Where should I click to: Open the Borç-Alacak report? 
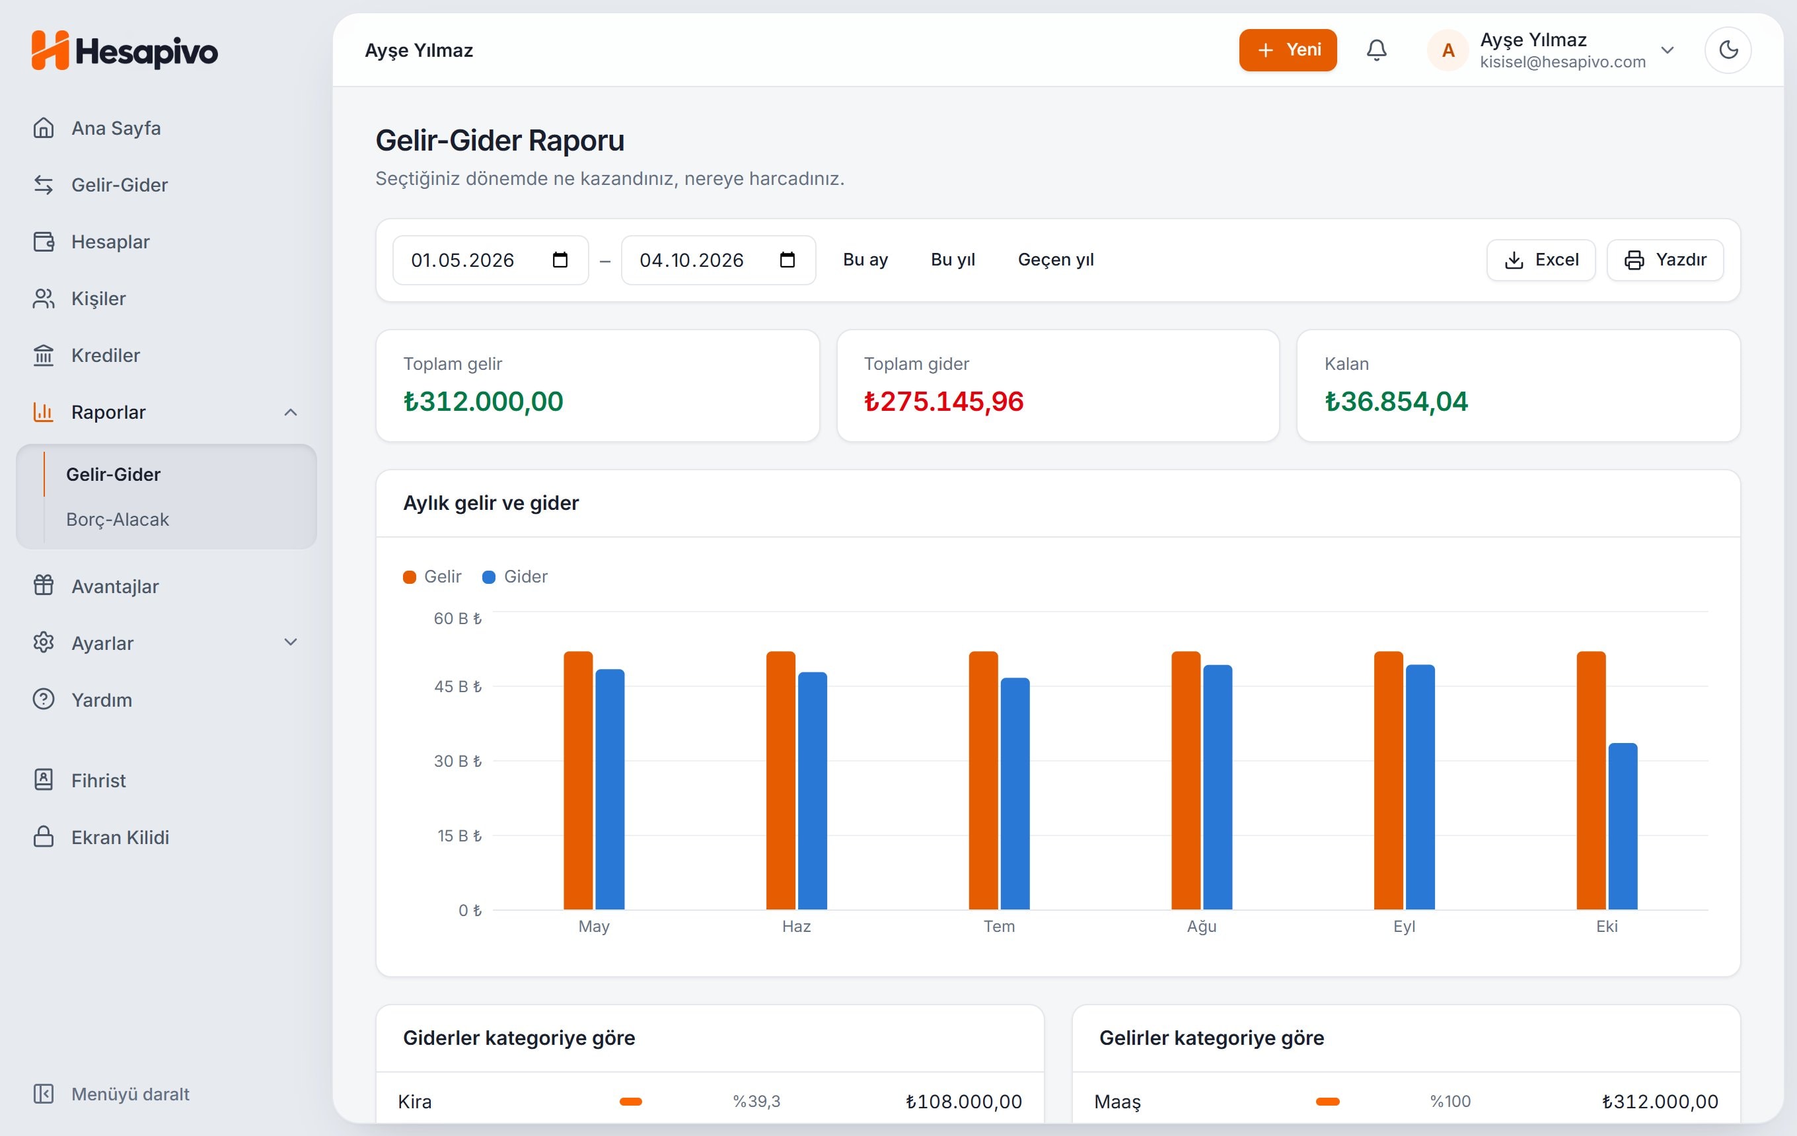click(117, 519)
